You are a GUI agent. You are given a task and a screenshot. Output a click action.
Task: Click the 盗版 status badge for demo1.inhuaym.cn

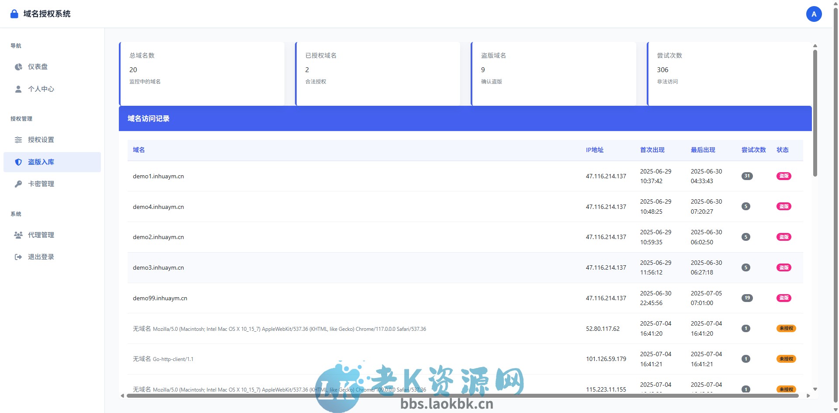click(784, 176)
